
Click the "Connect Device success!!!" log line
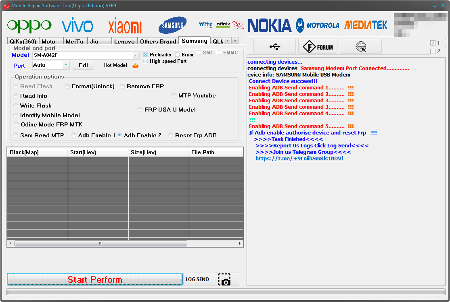(283, 81)
